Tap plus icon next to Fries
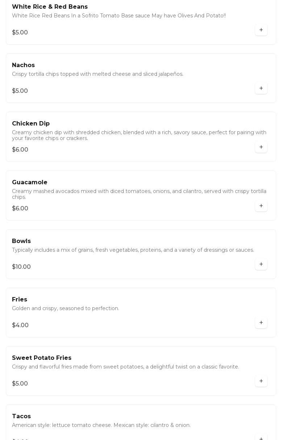Viewport: 282px width, 440px height. click(x=261, y=323)
